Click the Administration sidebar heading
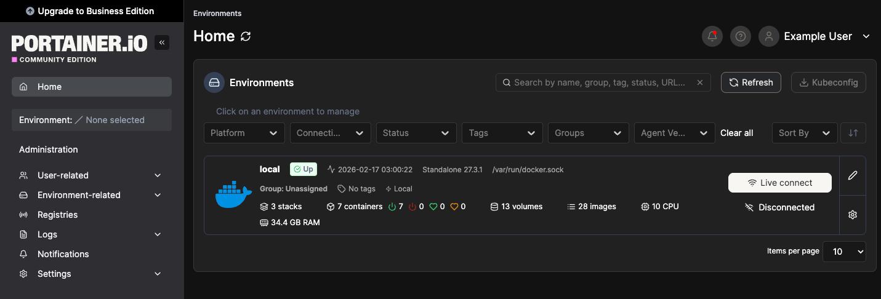 [x=49, y=149]
